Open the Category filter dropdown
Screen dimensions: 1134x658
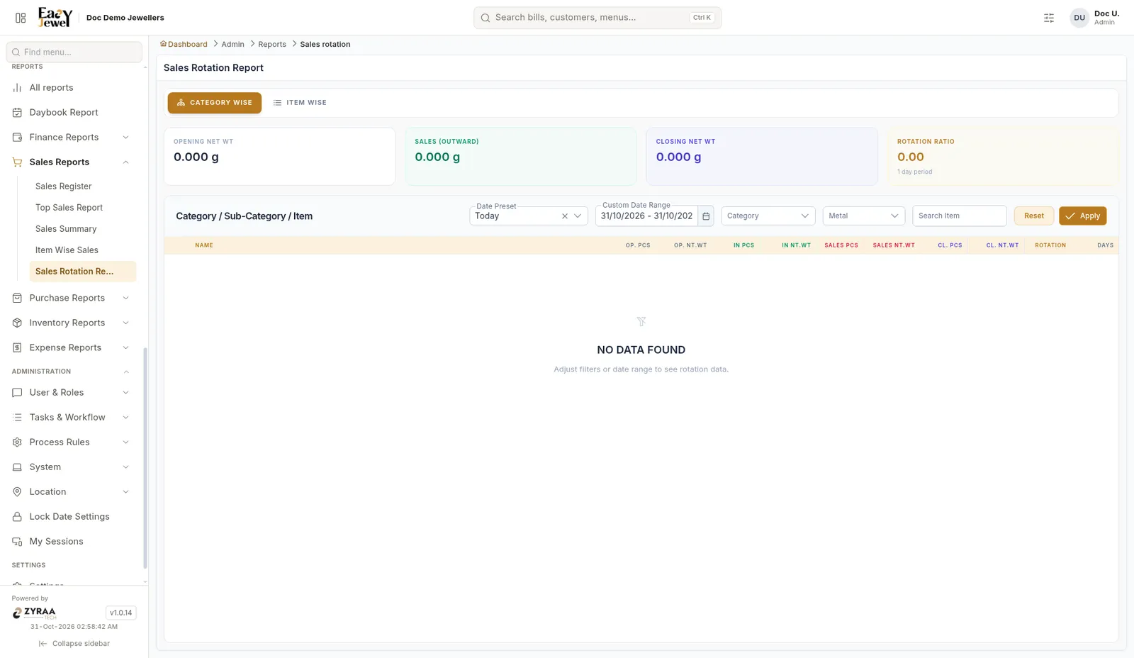[x=768, y=216]
